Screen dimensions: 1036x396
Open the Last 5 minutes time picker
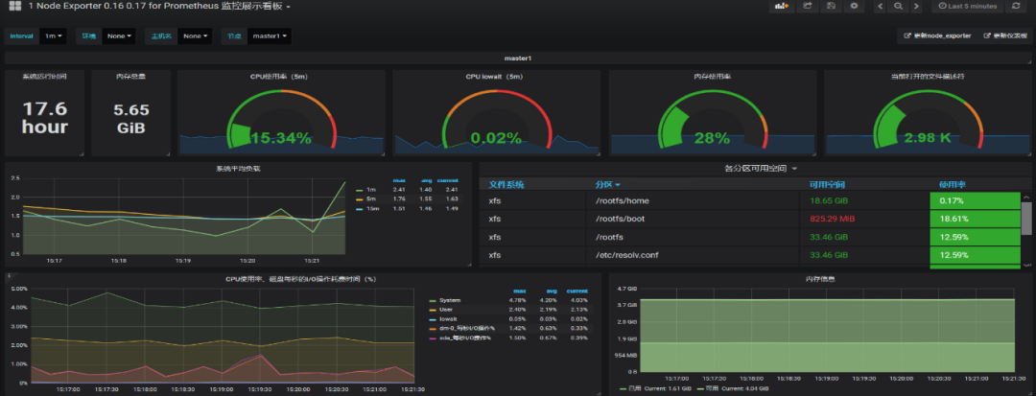point(967,6)
